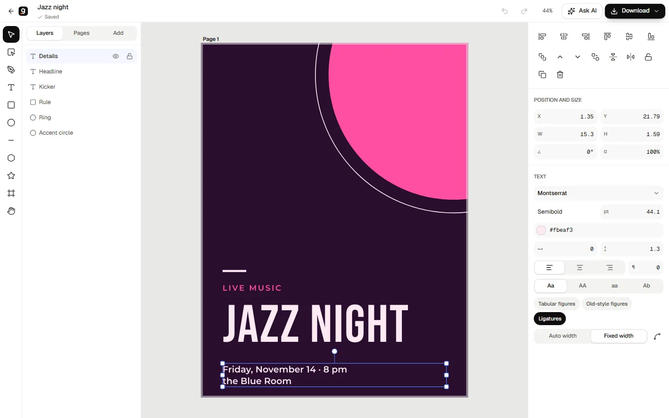Viewport: 669px width, 418px height.
Task: Pick the Star shape tool
Action: pos(11,176)
